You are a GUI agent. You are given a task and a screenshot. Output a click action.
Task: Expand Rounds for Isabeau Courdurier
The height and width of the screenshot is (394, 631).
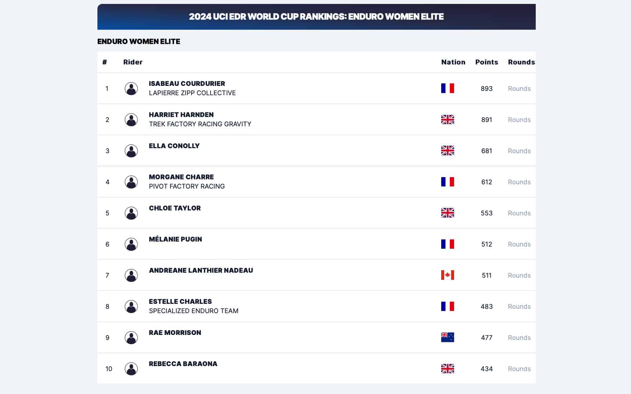coord(519,88)
